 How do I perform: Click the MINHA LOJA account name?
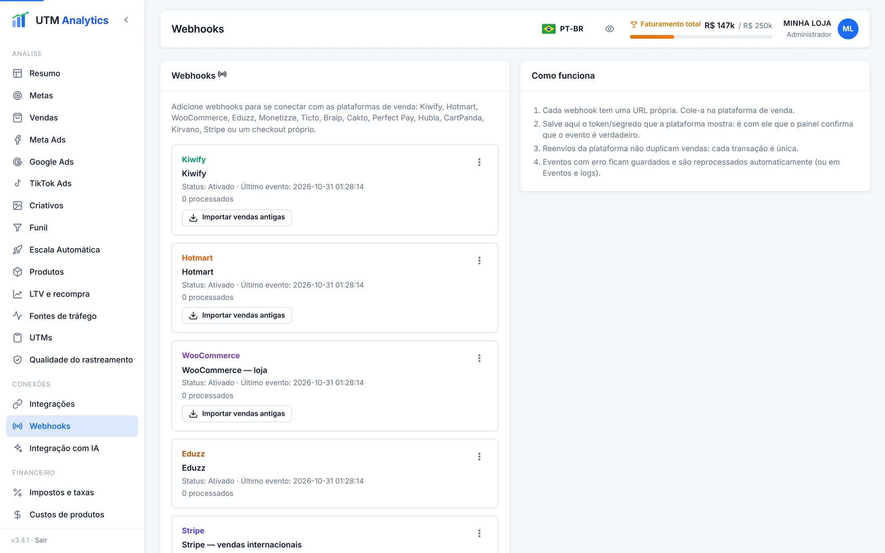click(x=807, y=23)
